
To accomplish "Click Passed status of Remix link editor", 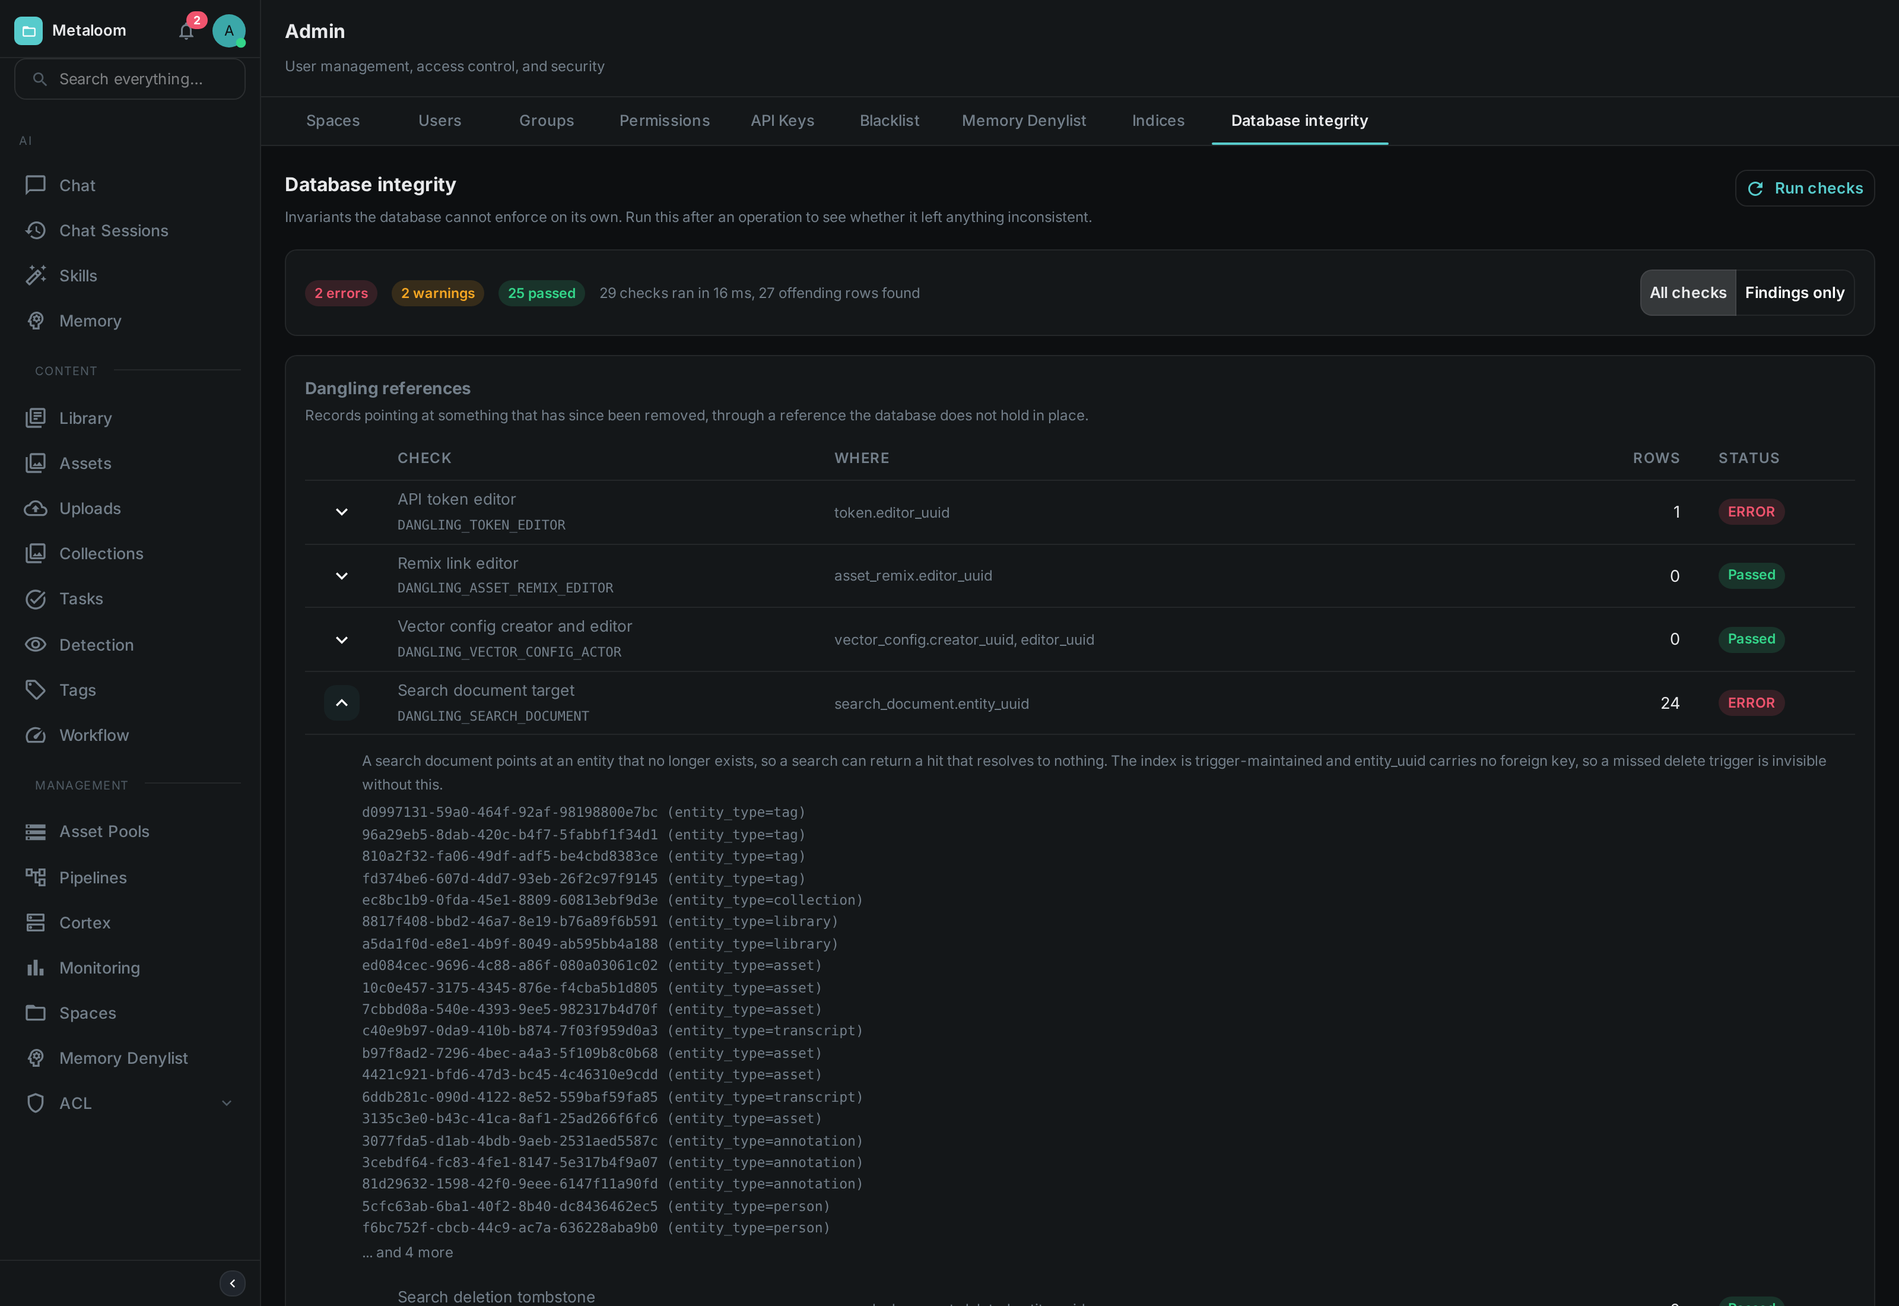I will tap(1751, 575).
